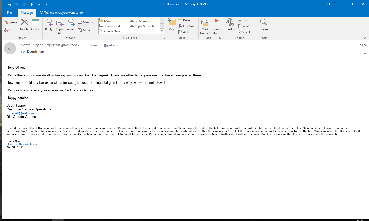Go to the next item with the down arrow

(x=39, y=4)
